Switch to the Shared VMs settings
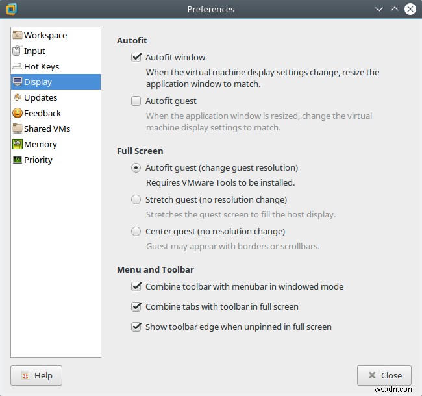 pos(56,129)
